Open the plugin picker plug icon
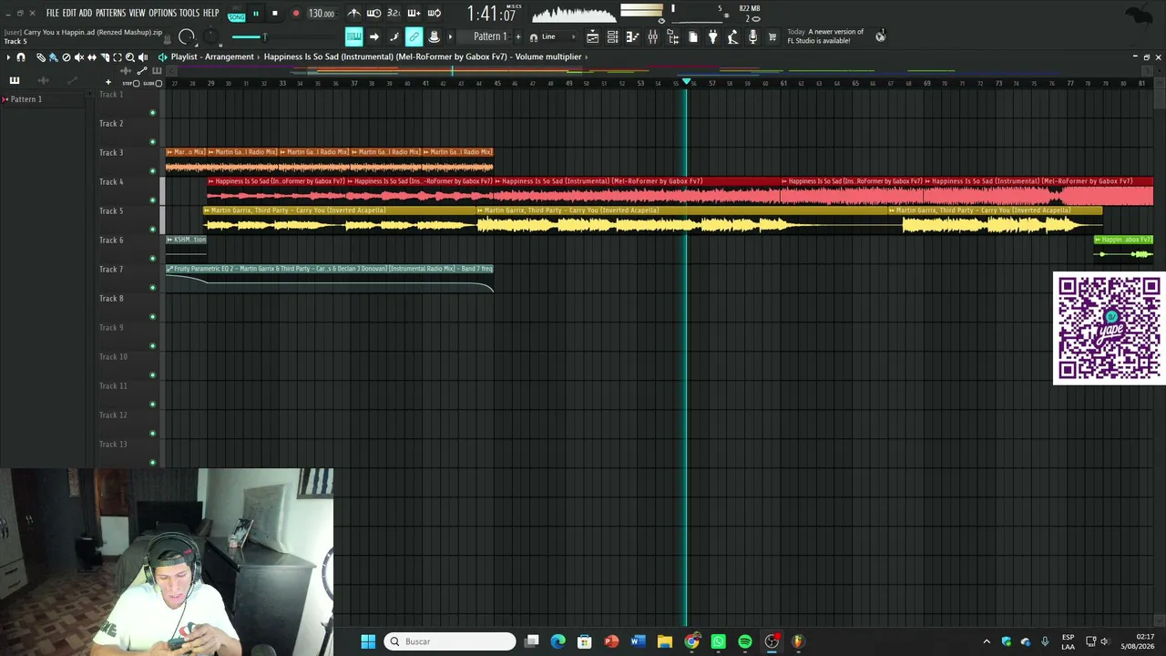 tap(712, 36)
